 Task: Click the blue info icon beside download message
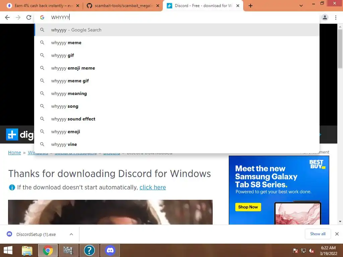[x=12, y=187]
